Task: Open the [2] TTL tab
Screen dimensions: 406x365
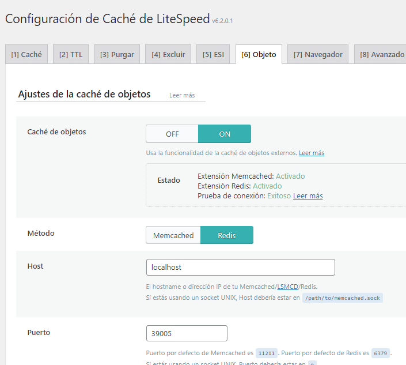Action: [x=71, y=55]
